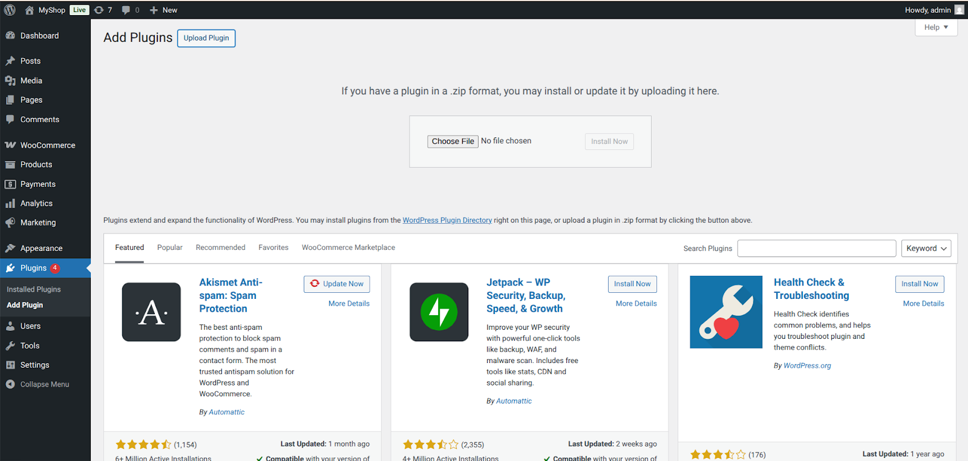Click the Upload Plugin button
Screen dimensions: 968x461
point(206,38)
